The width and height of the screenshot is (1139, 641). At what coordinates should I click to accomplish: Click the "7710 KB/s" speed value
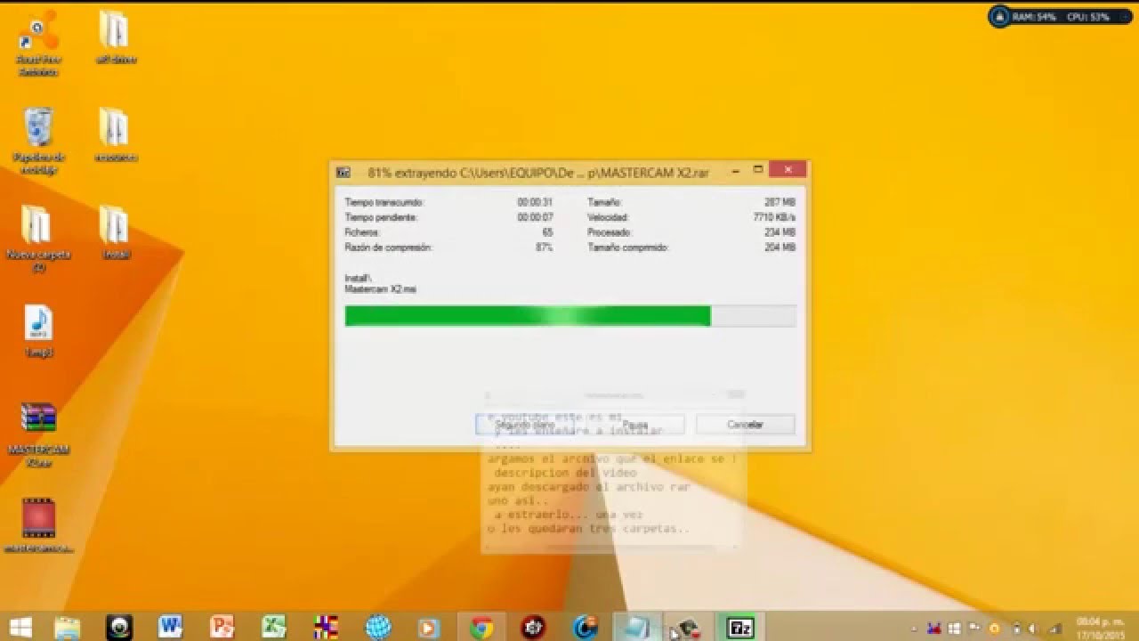coord(774,217)
